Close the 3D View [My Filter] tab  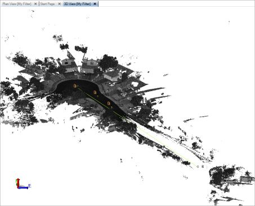pos(95,4)
